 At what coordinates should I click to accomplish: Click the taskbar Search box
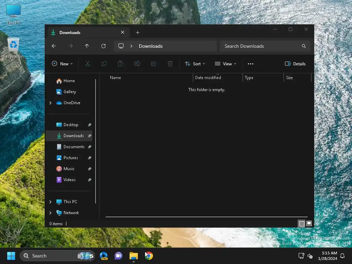(x=57, y=256)
